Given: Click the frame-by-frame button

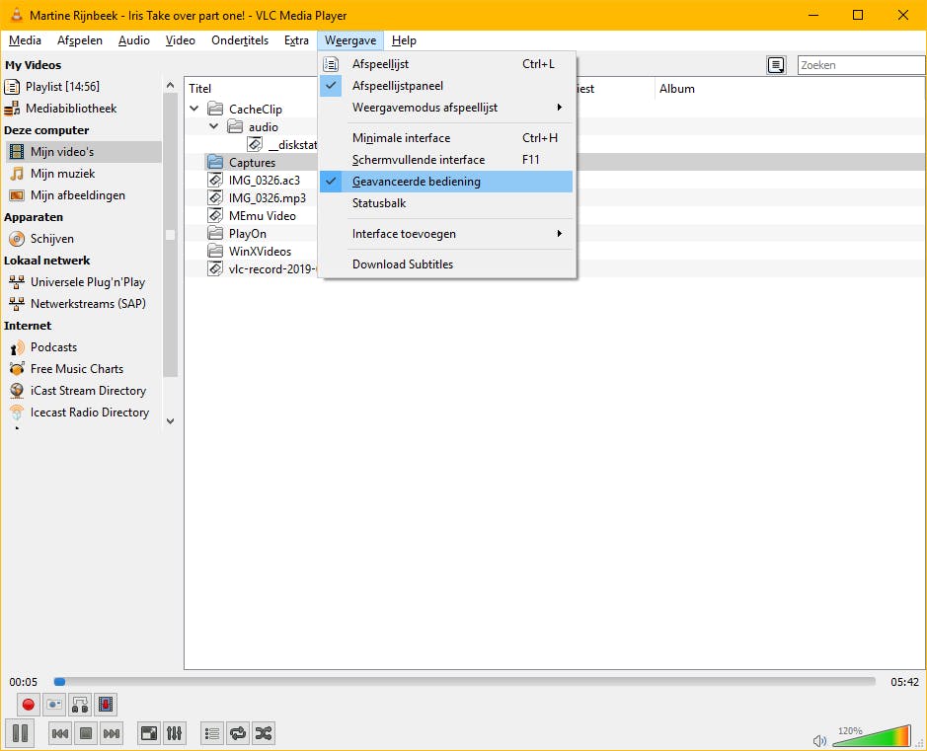Looking at the screenshot, I should pos(106,705).
